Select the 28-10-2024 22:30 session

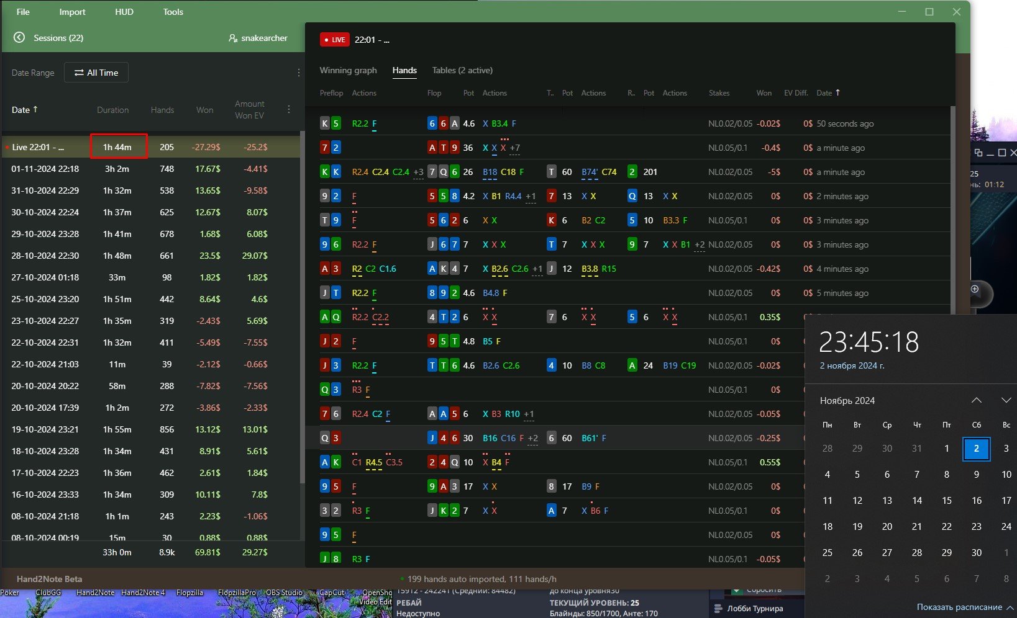pos(151,256)
